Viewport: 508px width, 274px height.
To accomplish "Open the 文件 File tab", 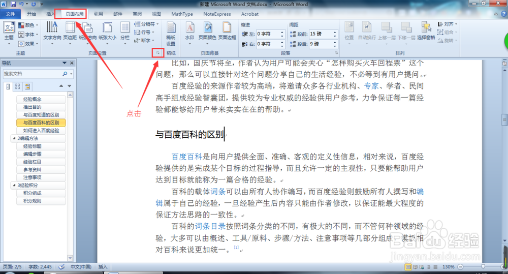I will click(x=10, y=14).
